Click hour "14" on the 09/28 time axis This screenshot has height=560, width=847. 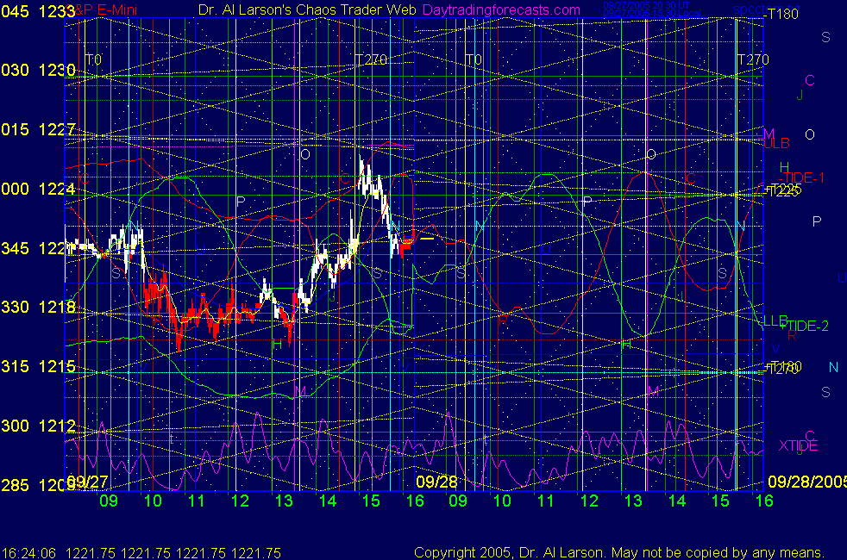[x=677, y=501]
